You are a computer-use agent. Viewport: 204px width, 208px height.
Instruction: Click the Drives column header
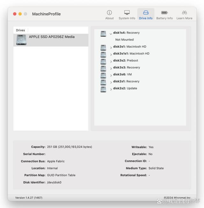point(20,30)
